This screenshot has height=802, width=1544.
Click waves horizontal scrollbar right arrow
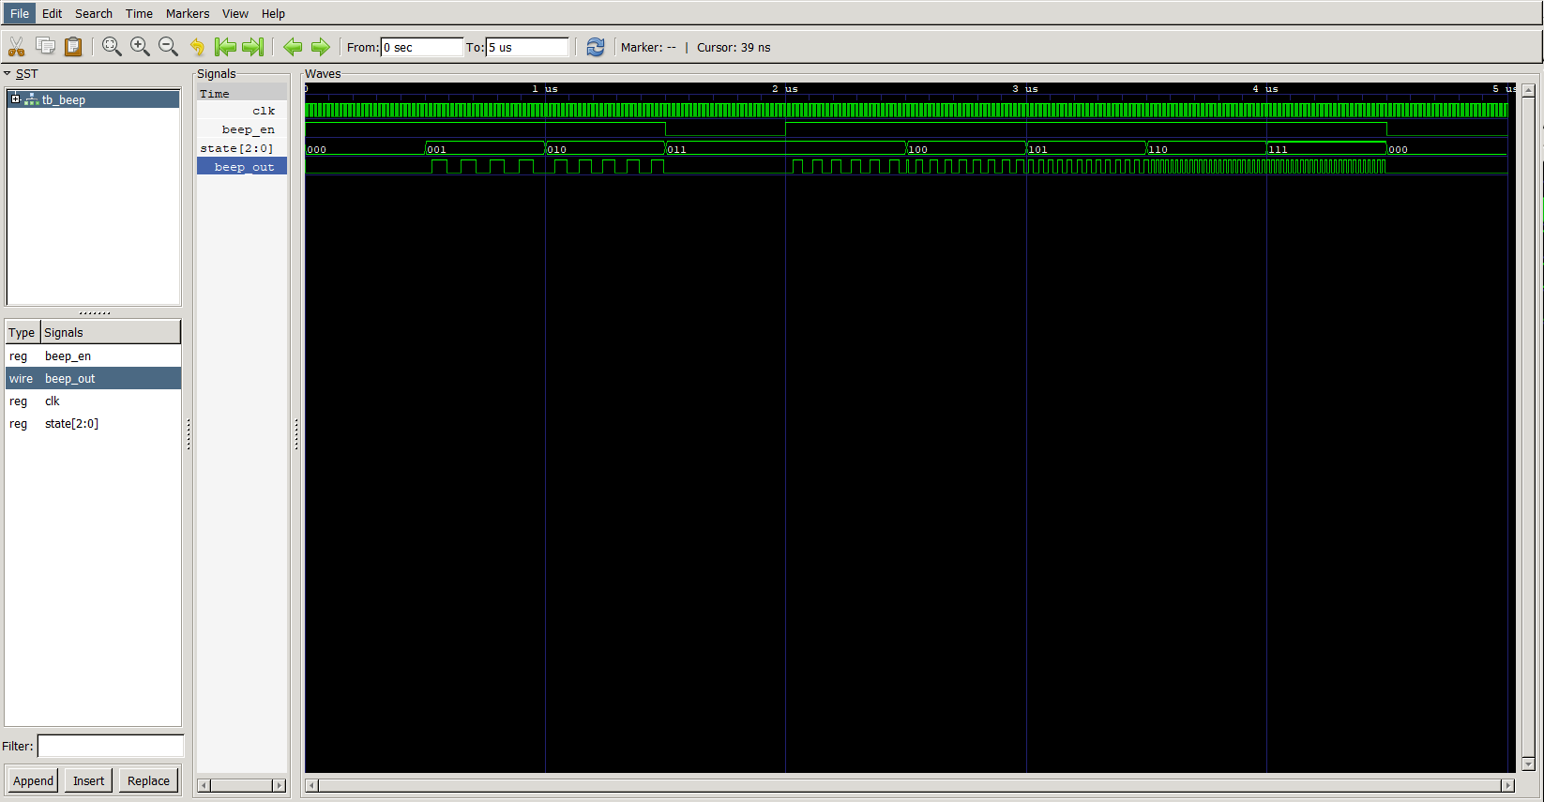pos(1507,785)
